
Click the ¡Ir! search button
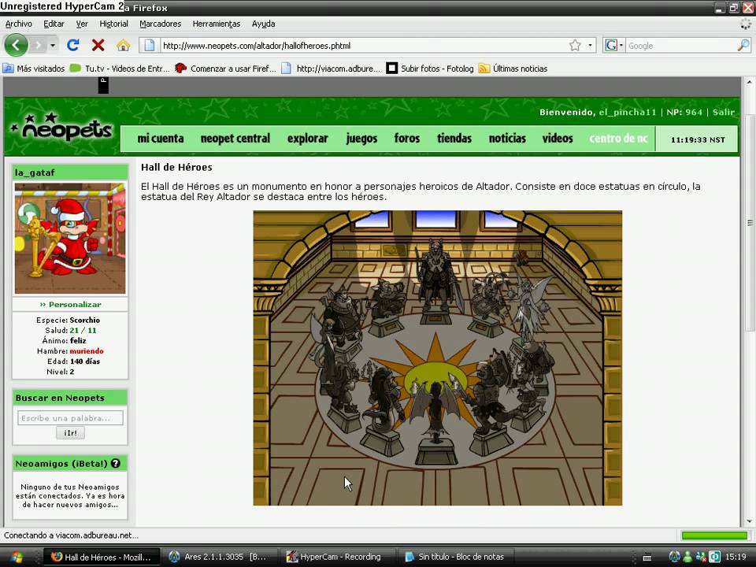point(70,433)
